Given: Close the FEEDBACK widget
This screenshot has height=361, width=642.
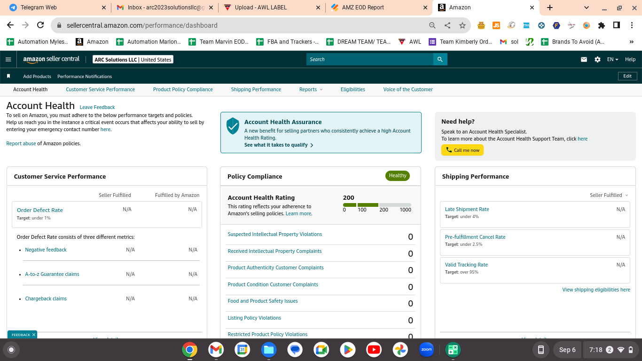Looking at the screenshot, I should [x=34, y=335].
